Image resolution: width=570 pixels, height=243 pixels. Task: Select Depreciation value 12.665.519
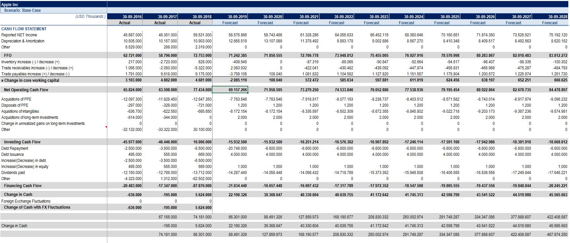pos(238,41)
